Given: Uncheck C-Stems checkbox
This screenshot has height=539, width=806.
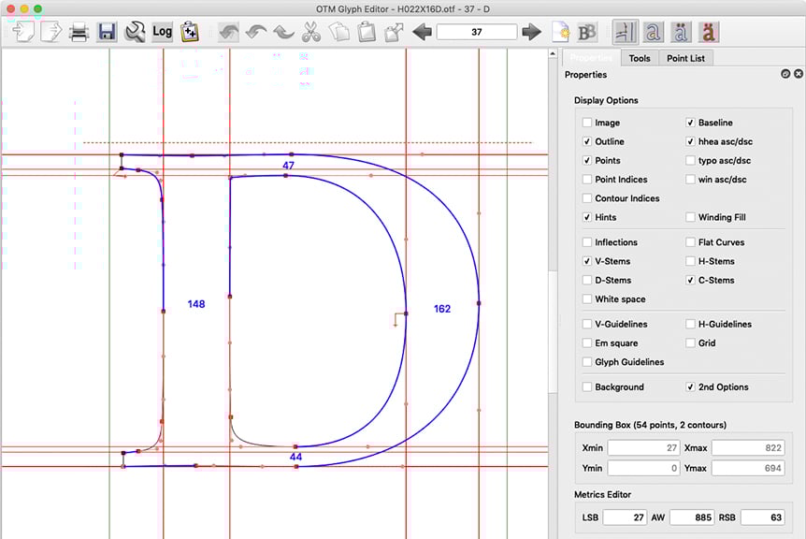Looking at the screenshot, I should 690,281.
